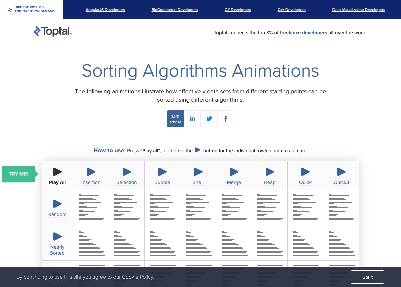Play the Selection sort column

[127, 172]
